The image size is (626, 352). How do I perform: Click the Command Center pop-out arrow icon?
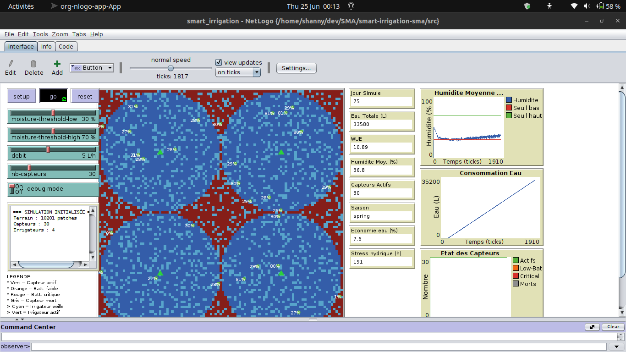coord(593,327)
